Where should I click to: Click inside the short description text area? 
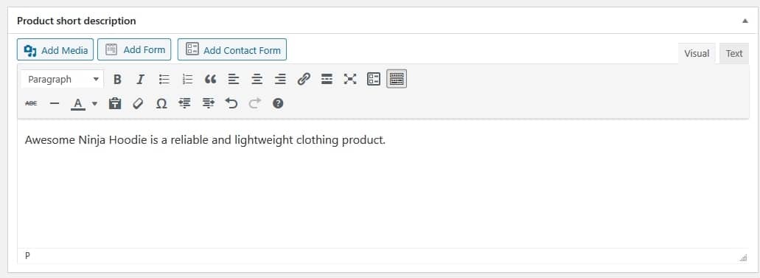[383, 184]
